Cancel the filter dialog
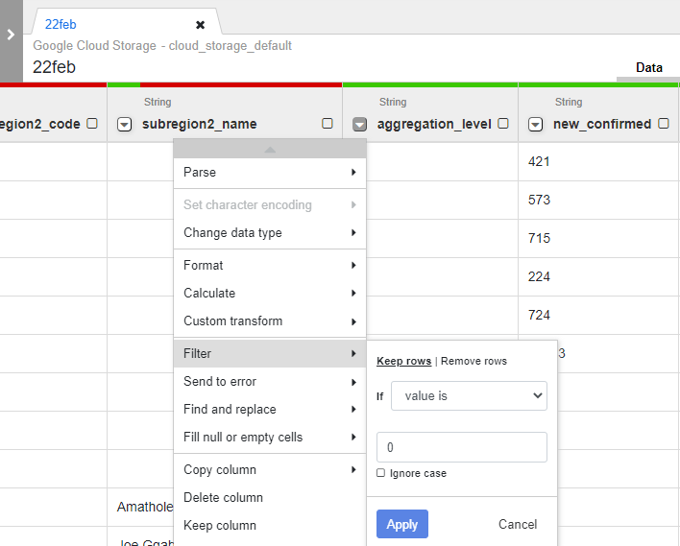This screenshot has width=680, height=546. (x=518, y=524)
